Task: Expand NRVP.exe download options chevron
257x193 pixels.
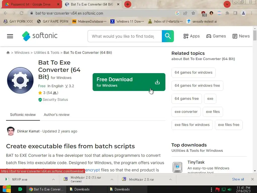Action: pyautogui.click(x=53, y=179)
